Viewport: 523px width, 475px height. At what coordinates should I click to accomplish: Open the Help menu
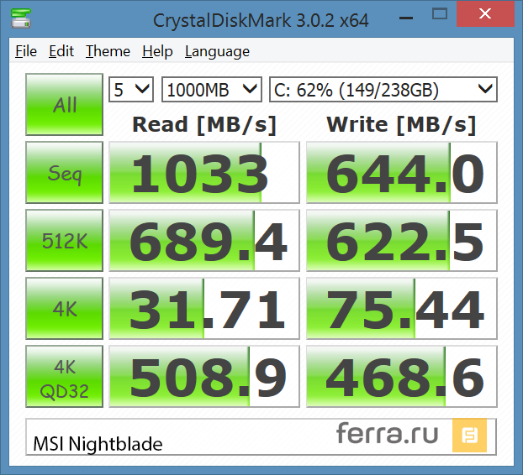coord(157,51)
